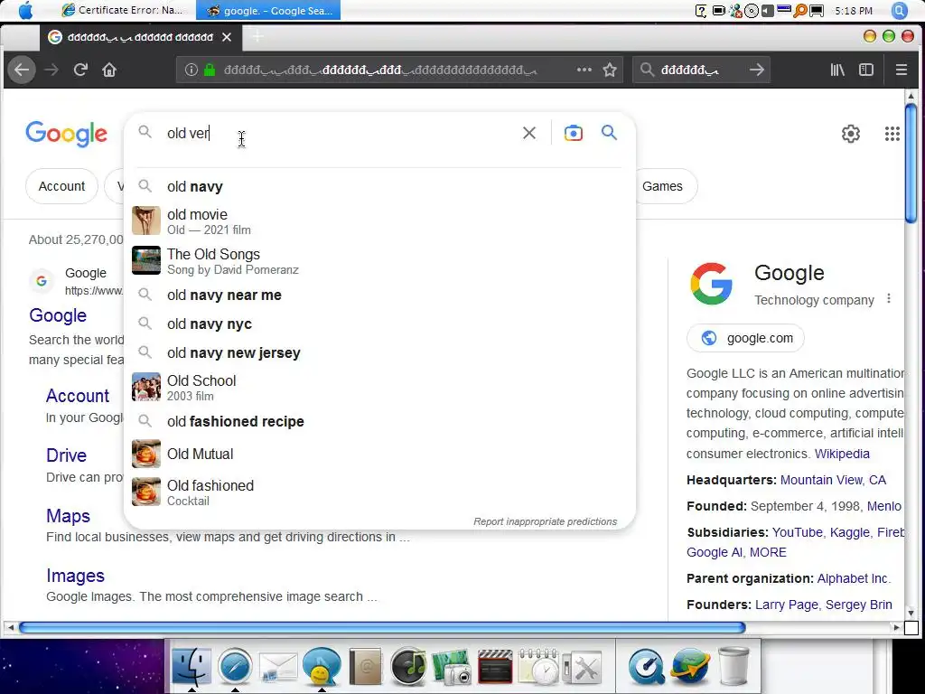Screen dimensions: 925x694
Task: Choose suggestion 'old navy new jersey'
Action: click(x=379, y=353)
